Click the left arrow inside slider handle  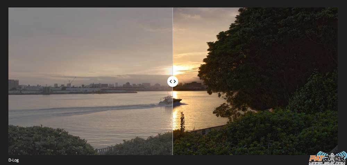pos(171,81)
